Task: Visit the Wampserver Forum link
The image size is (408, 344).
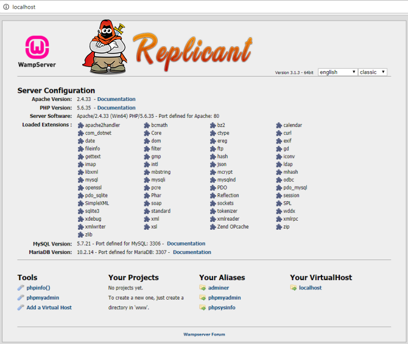Action: [x=204, y=334]
